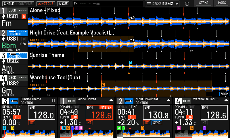Click DECK tab in Alone - Mixed bottom panel
This screenshot has width=230, height=138.
(x=72, y=101)
